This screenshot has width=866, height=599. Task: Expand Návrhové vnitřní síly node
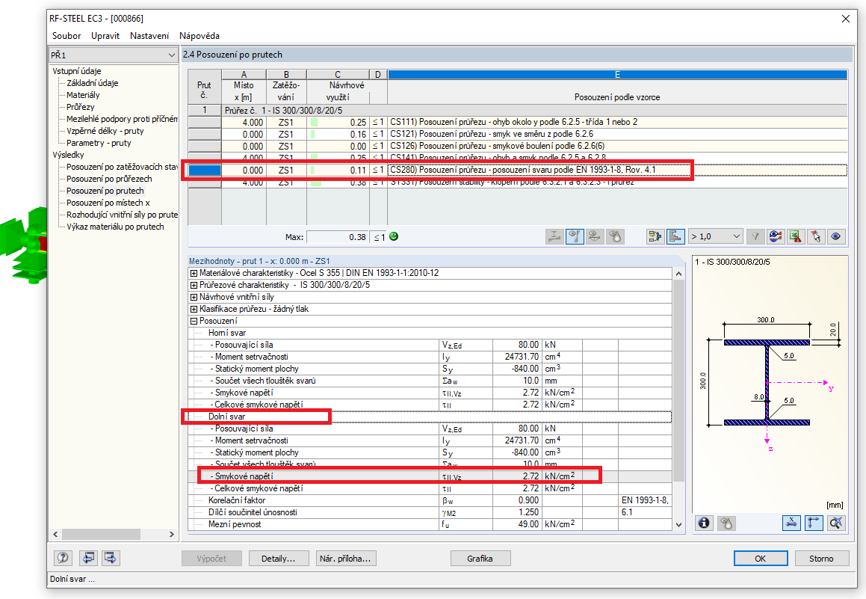[x=194, y=298]
